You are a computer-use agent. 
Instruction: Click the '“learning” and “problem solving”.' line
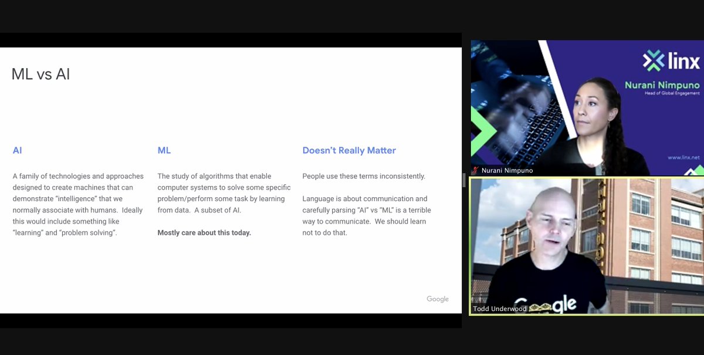tap(65, 233)
